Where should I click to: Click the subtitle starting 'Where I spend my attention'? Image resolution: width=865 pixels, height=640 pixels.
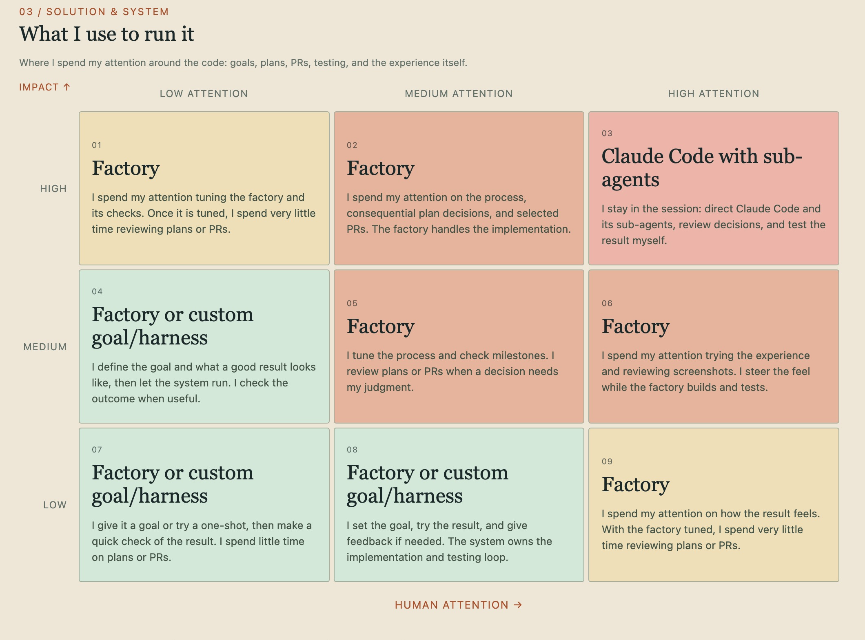(x=243, y=63)
